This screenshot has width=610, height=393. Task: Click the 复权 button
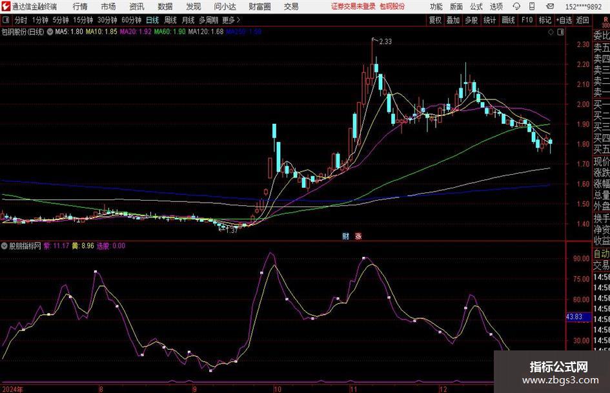(x=435, y=20)
